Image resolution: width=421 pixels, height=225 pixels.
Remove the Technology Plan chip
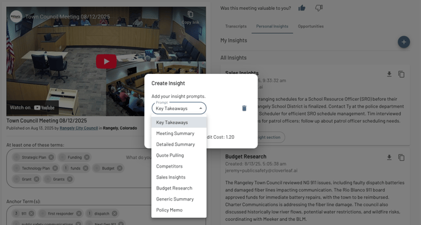tap(55, 168)
